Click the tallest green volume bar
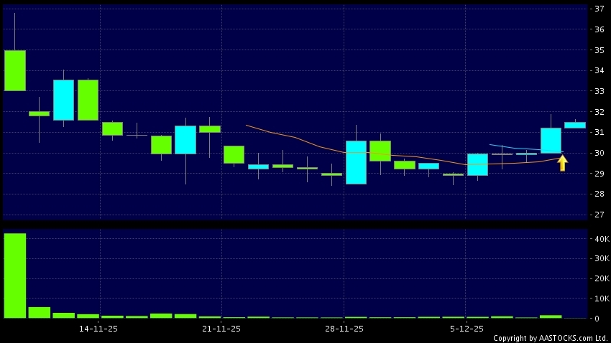 pyautogui.click(x=15, y=275)
